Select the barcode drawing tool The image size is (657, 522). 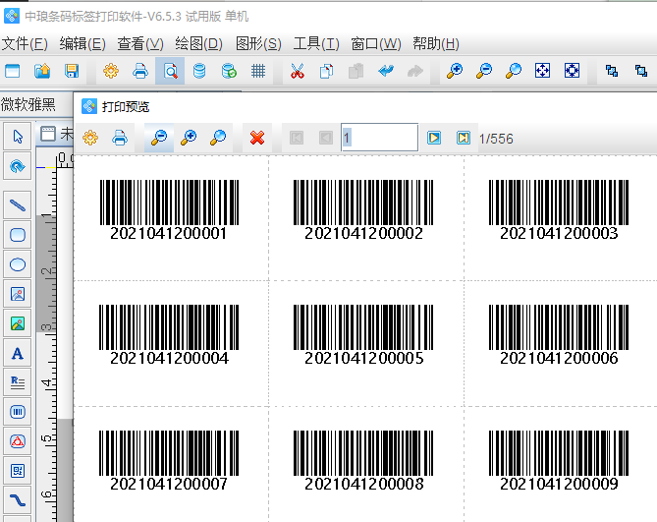pyautogui.click(x=17, y=412)
